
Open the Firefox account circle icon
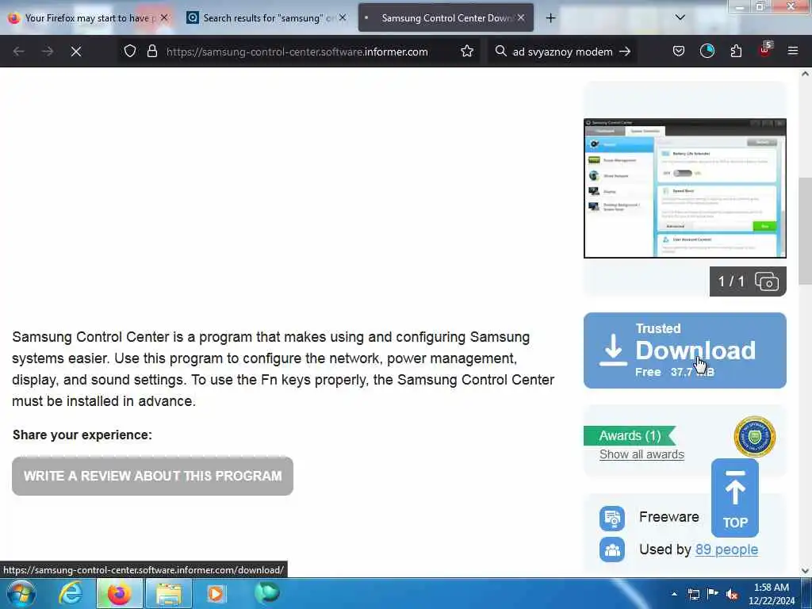707,51
